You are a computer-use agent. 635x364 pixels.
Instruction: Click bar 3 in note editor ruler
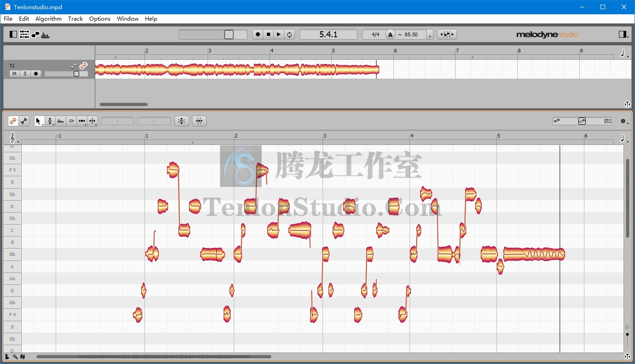[x=325, y=136]
